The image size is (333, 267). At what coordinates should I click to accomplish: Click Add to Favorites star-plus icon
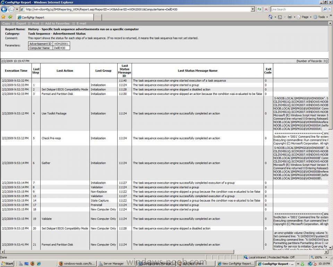click(10, 17)
